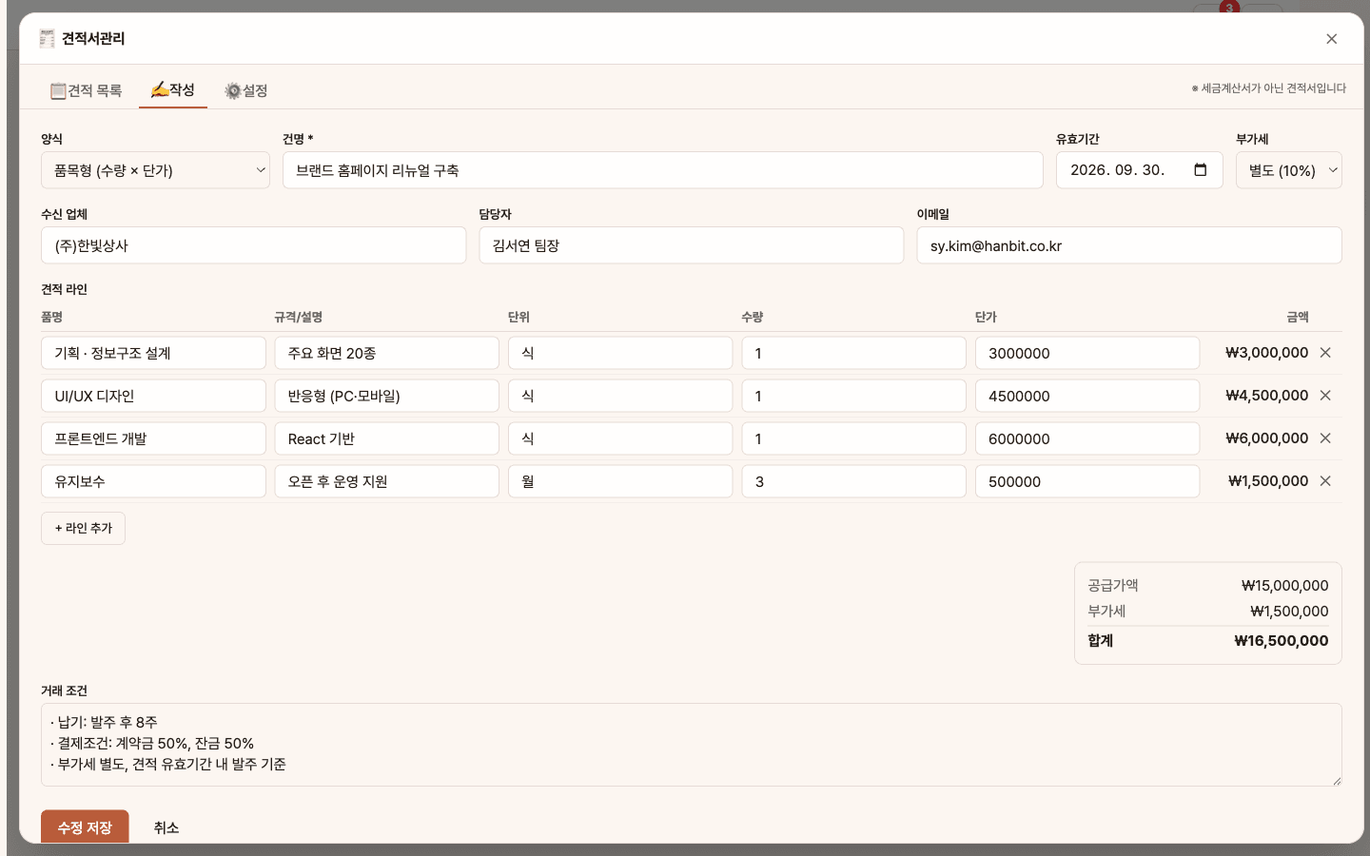Click the ₩6,000,000 line amount
This screenshot has height=856, width=1370.
click(x=1266, y=438)
